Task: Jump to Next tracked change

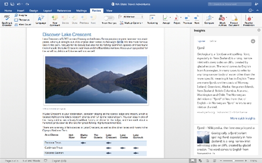Action: coord(196,20)
